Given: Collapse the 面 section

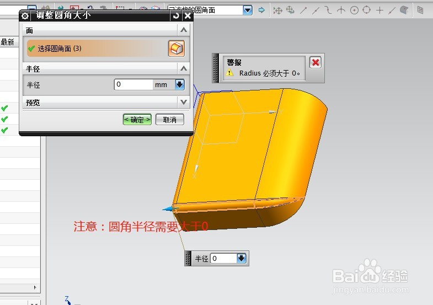Looking at the screenshot, I should pyautogui.click(x=184, y=30).
